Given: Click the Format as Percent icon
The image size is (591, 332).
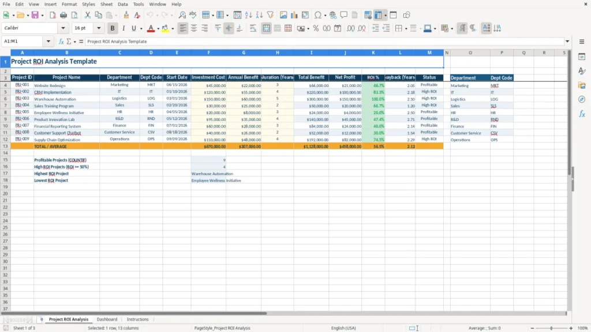Looking at the screenshot, I should pyautogui.click(x=316, y=28).
